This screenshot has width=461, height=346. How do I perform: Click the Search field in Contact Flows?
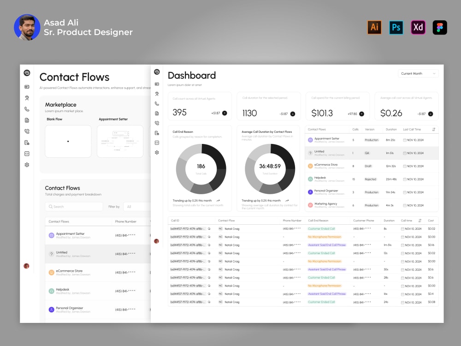74,207
